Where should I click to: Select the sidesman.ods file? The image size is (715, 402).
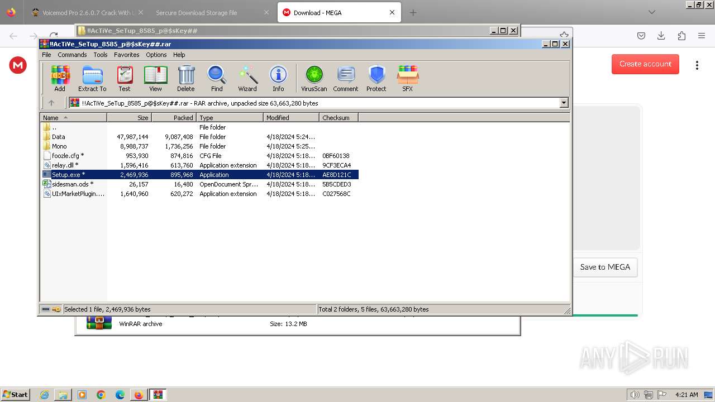pos(199,184)
